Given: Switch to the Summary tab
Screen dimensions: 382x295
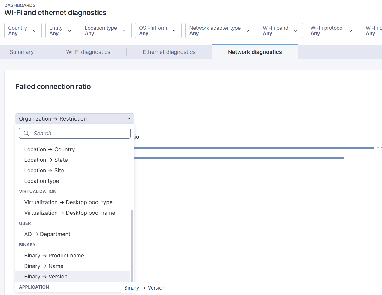Looking at the screenshot, I should click(x=22, y=52).
